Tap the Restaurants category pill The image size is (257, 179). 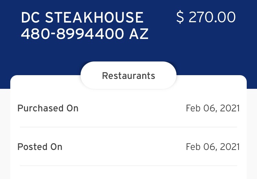[x=128, y=75]
